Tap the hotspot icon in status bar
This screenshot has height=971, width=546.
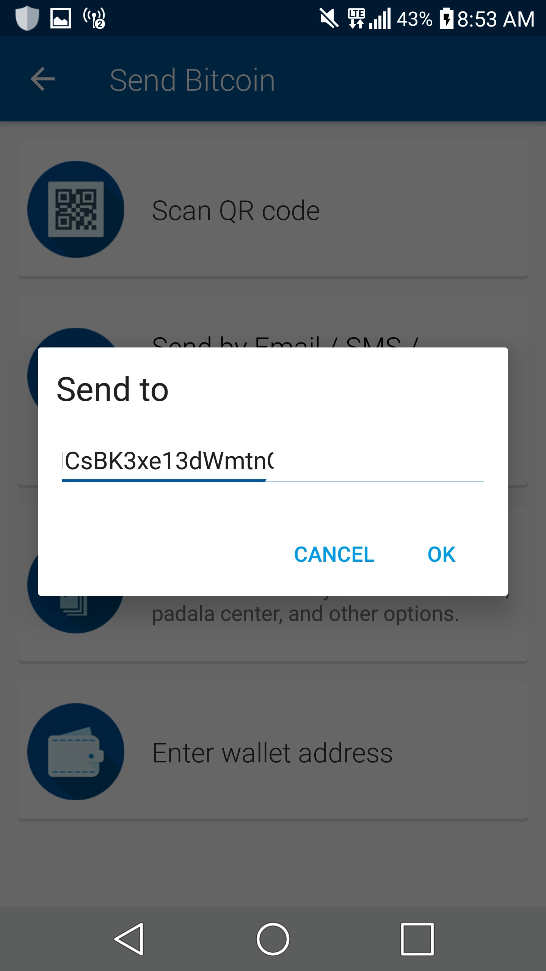[94, 18]
